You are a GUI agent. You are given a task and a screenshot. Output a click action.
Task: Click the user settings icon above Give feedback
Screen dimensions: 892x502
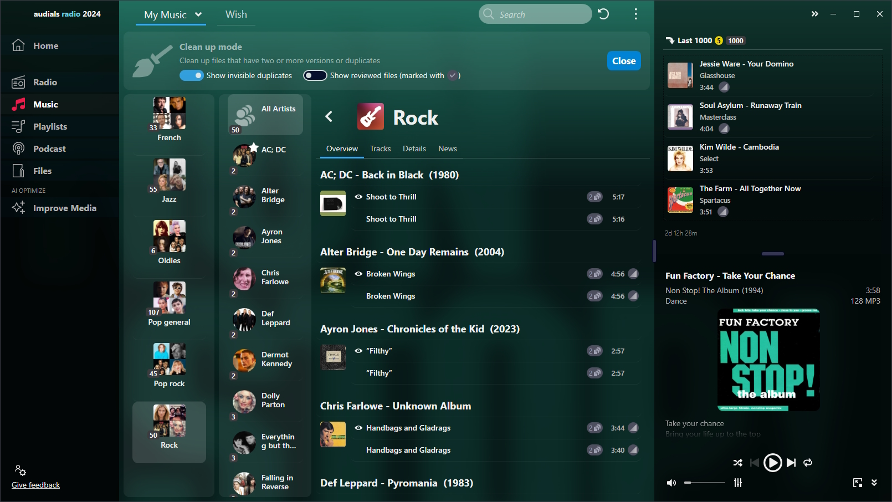pos(20,470)
